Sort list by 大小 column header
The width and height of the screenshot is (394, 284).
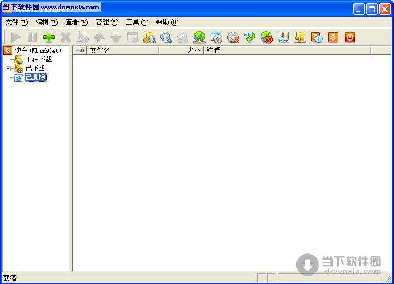tap(181, 51)
